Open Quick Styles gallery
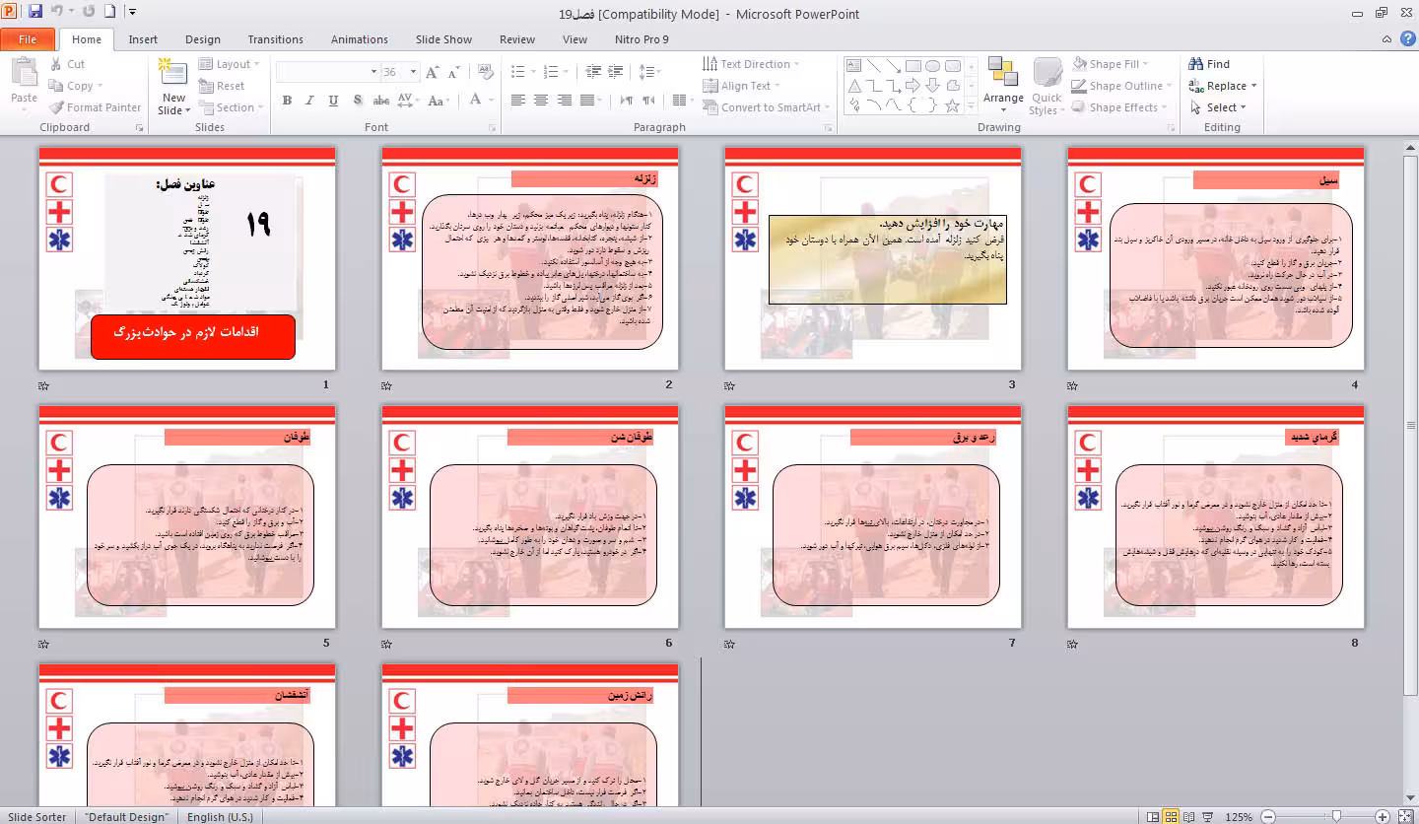The width and height of the screenshot is (1419, 824). (1047, 87)
